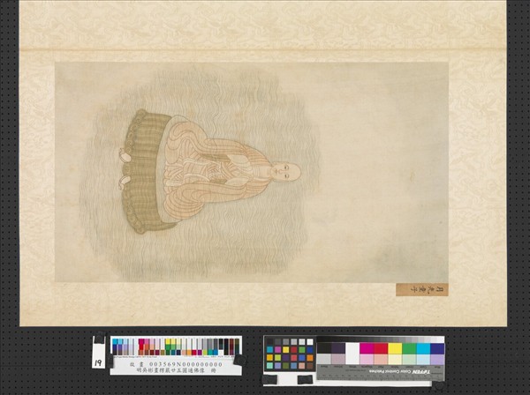Click the figure's feet in white socks
530x395 pixels.
point(125,169)
